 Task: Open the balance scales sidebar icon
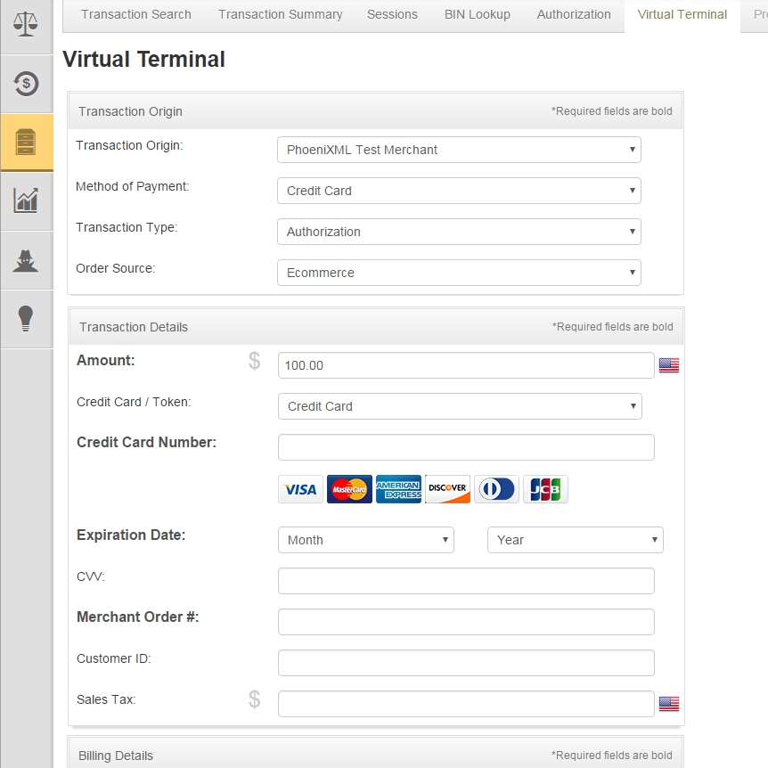point(26,24)
